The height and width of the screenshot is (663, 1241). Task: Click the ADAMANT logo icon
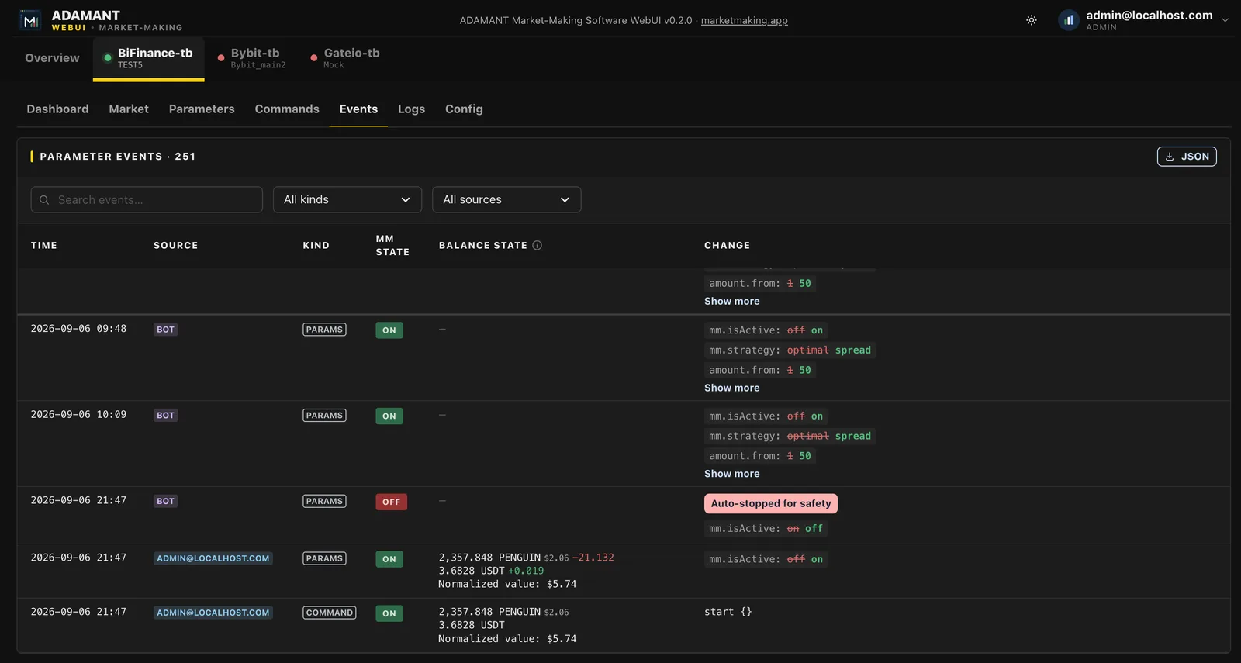point(30,21)
